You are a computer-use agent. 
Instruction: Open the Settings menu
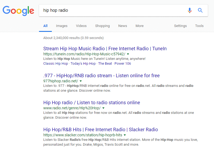pos(180,26)
